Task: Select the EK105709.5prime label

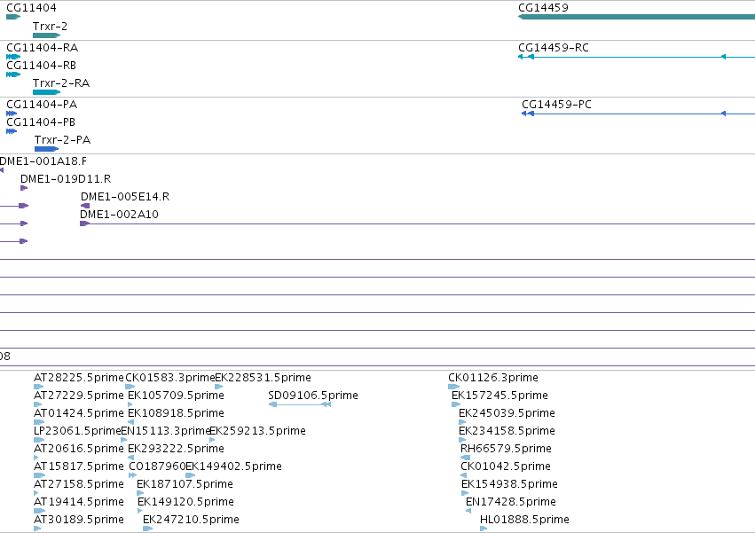Action: point(177,396)
